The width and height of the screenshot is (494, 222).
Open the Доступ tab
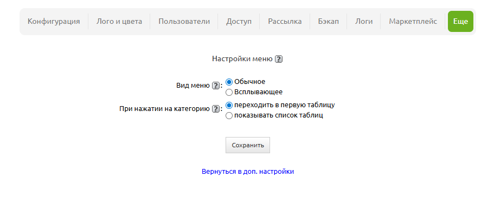point(239,21)
